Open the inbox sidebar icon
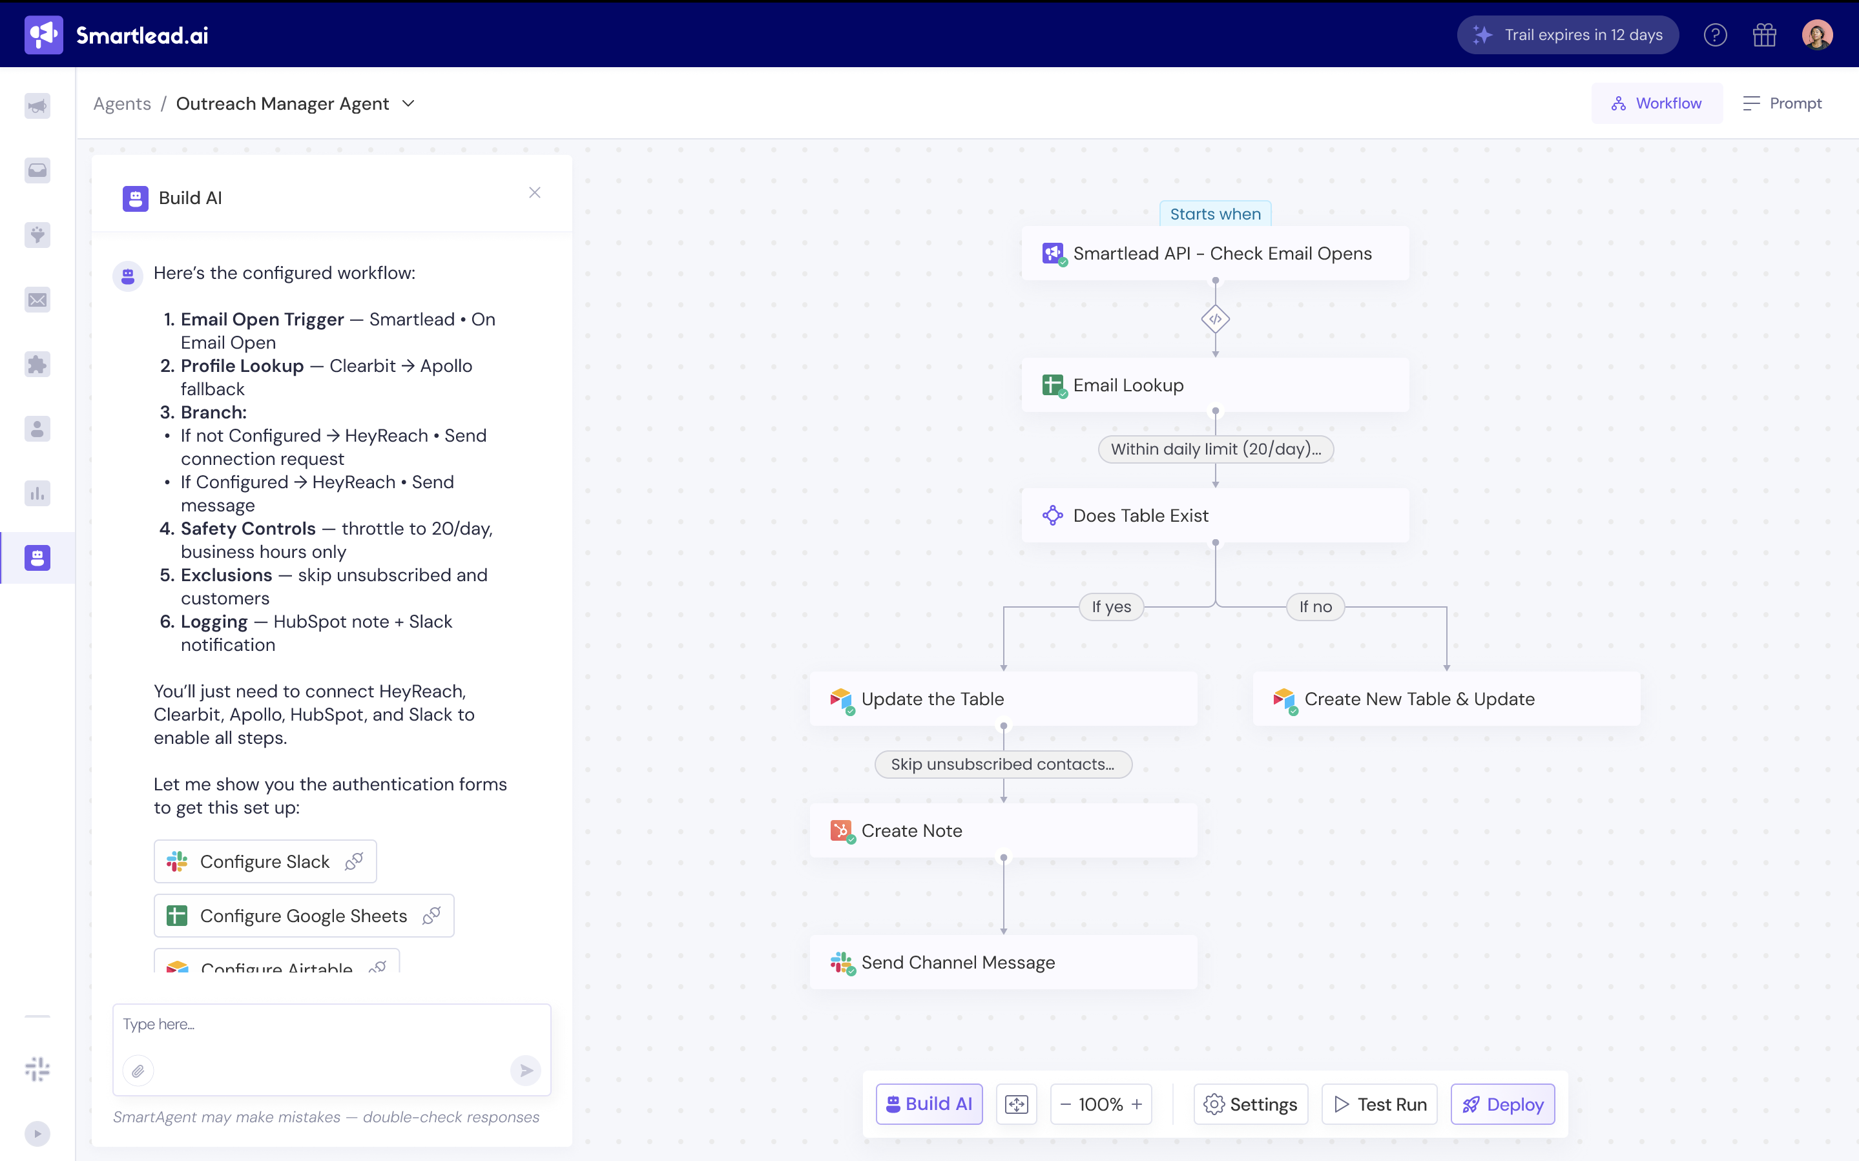Viewport: 1859px width, 1161px height. click(x=37, y=170)
